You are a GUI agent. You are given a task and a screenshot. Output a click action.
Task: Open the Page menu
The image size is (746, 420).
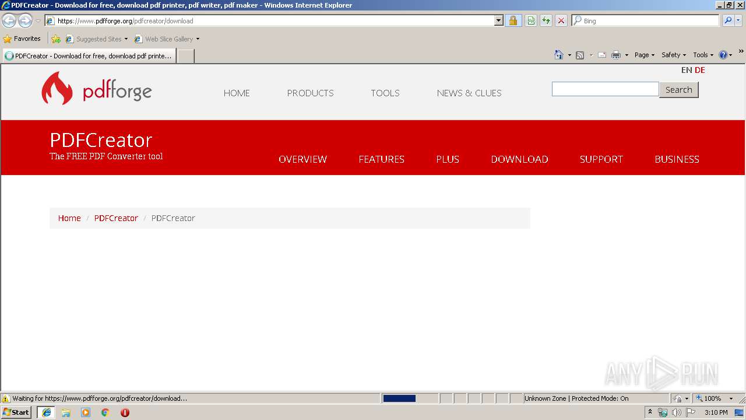(x=645, y=55)
